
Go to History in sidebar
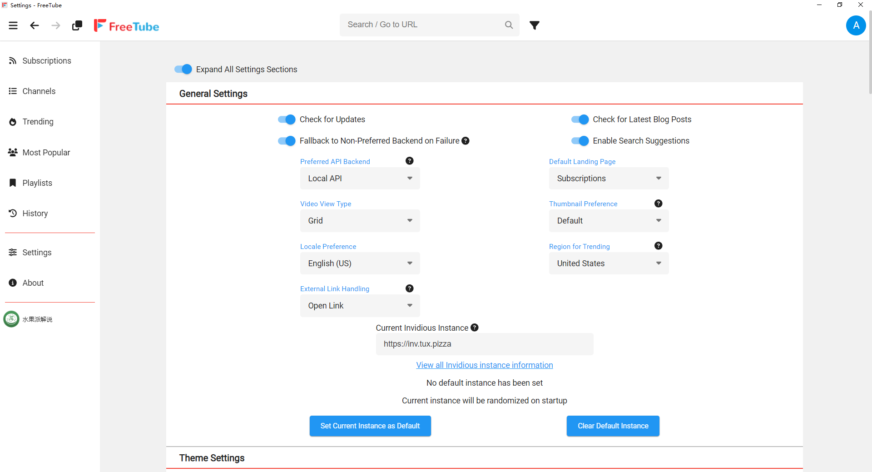click(35, 213)
